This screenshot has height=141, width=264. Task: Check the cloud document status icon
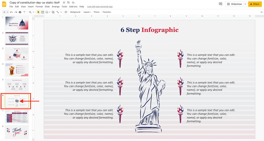73,3
